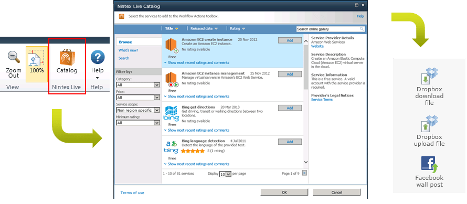The width and height of the screenshot is (467, 204).
Task: Sort services by Released date
Action: coord(204,29)
